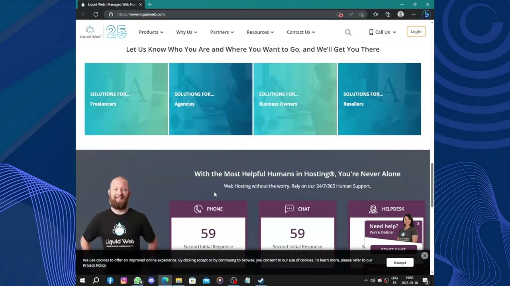Screen dimensions: 510x286
Task: Open Windows Start menu
Action: coord(82,280)
